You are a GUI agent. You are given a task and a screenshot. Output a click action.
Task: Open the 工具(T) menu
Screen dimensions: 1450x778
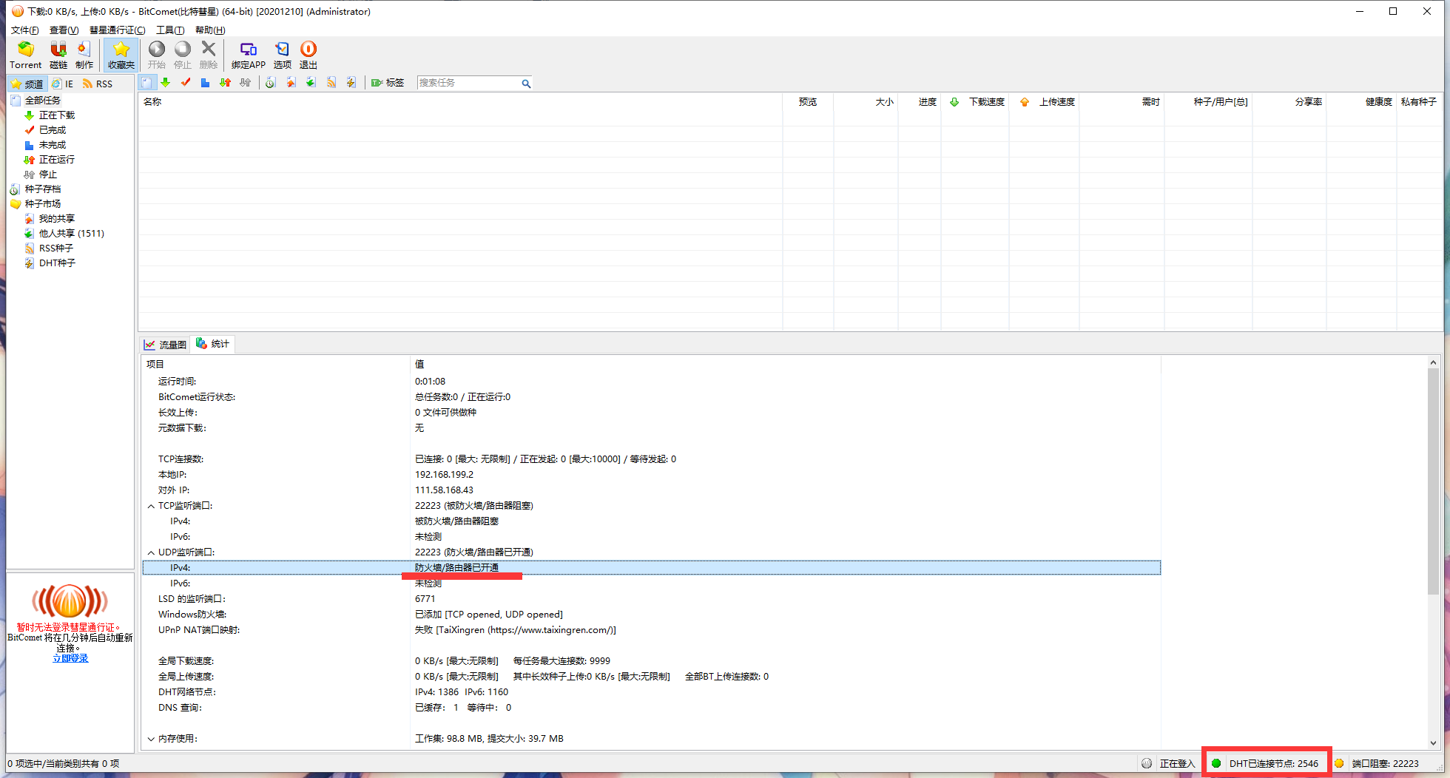(170, 30)
